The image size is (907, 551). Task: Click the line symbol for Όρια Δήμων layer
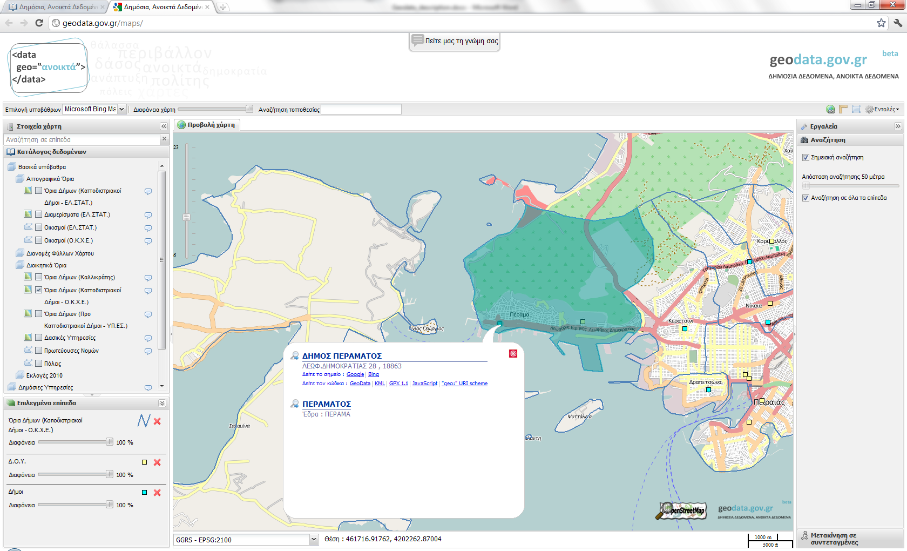(144, 421)
